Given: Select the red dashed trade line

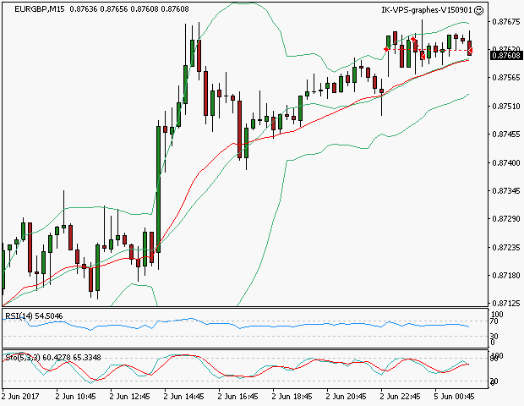Looking at the screenshot, I should click(x=427, y=50).
